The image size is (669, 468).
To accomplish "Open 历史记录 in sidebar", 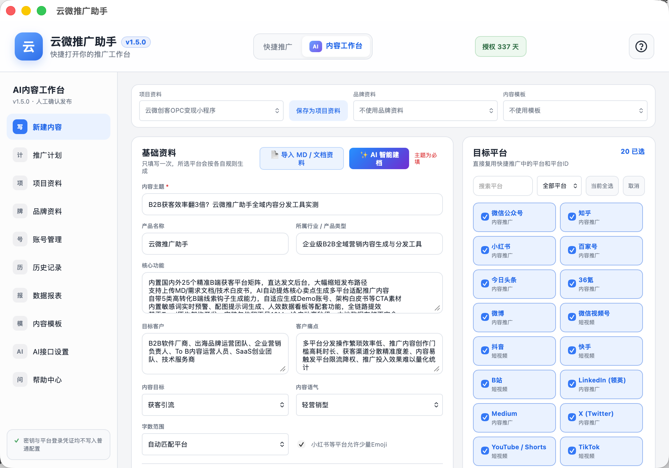I will (59, 267).
